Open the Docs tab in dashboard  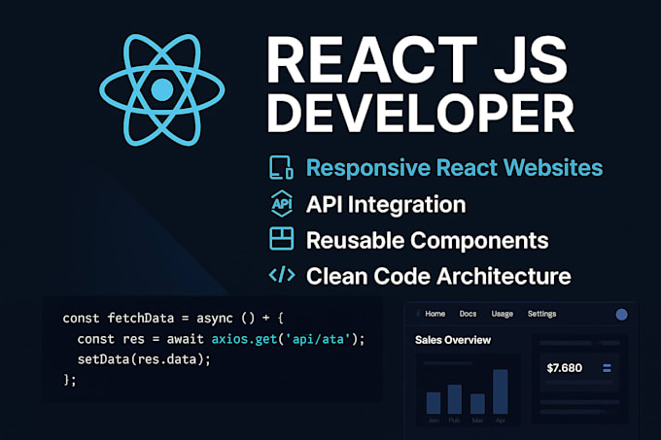pos(468,314)
